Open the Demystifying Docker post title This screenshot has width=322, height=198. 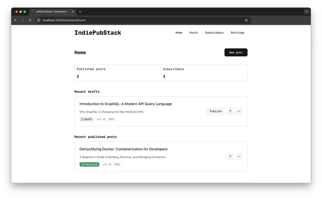point(124,149)
